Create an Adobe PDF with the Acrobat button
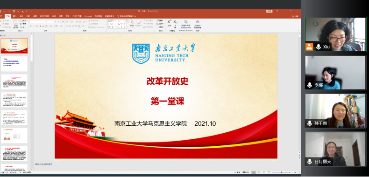This screenshot has height=177, width=369. point(186,24)
